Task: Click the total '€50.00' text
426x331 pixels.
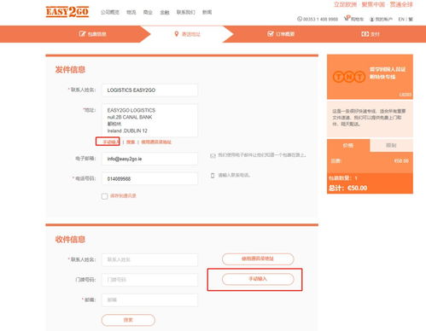Action: pos(358,188)
